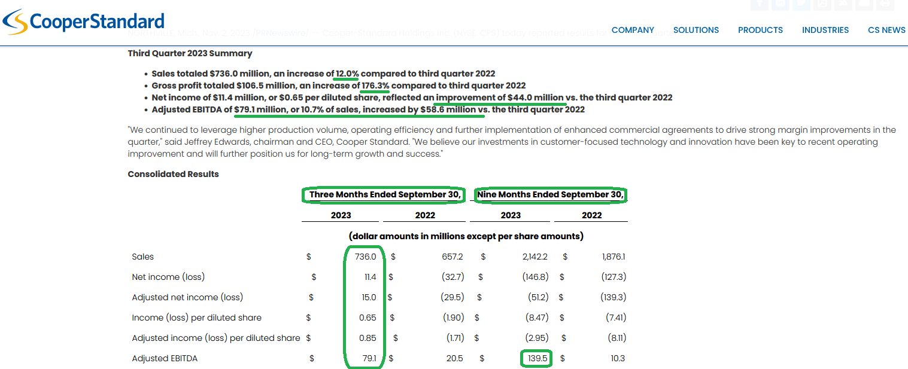Click the (8.11) adjusted per share cell
The height and width of the screenshot is (369, 908).
click(617, 338)
